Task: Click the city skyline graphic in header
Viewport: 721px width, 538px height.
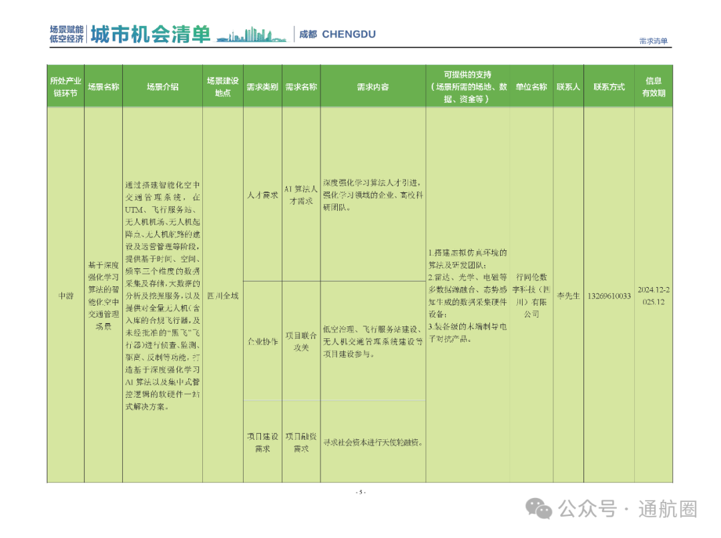Action: click(x=251, y=35)
